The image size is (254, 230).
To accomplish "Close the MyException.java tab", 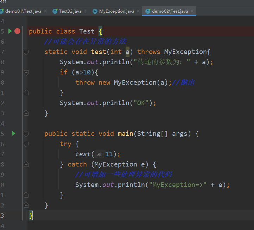I will click(x=138, y=11).
